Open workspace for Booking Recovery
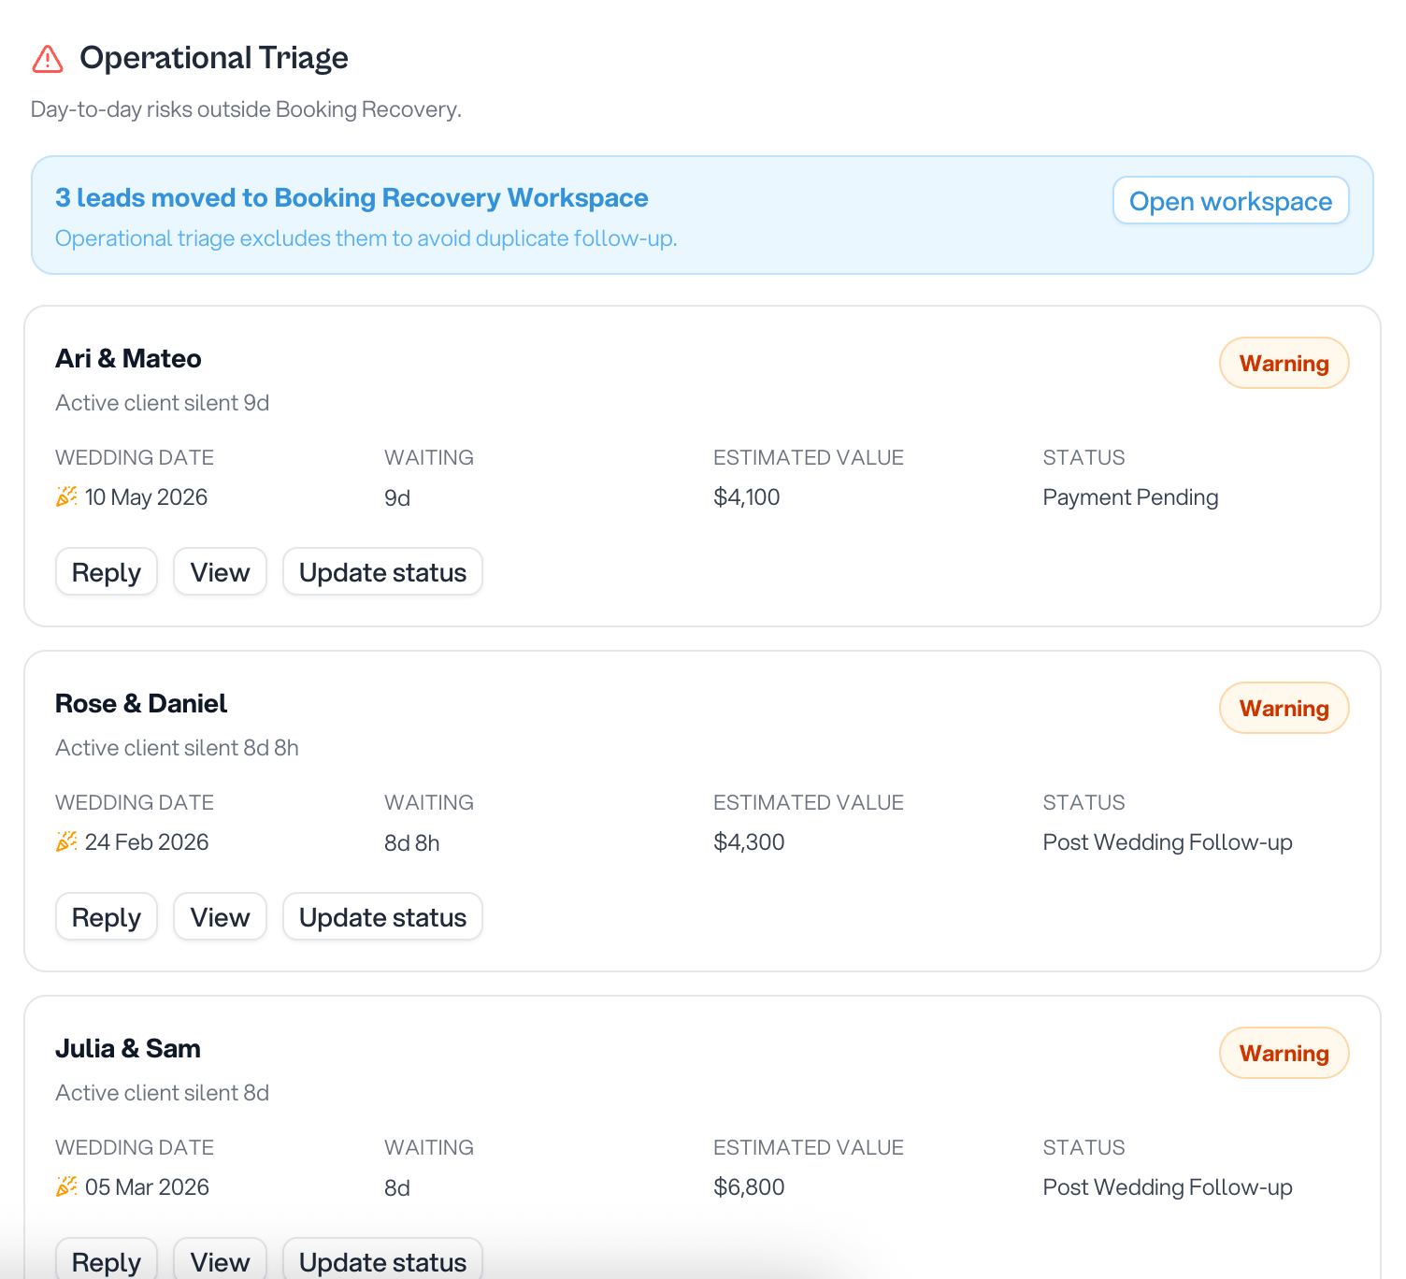Screen dimensions: 1406x1279 pyautogui.click(x=1230, y=200)
